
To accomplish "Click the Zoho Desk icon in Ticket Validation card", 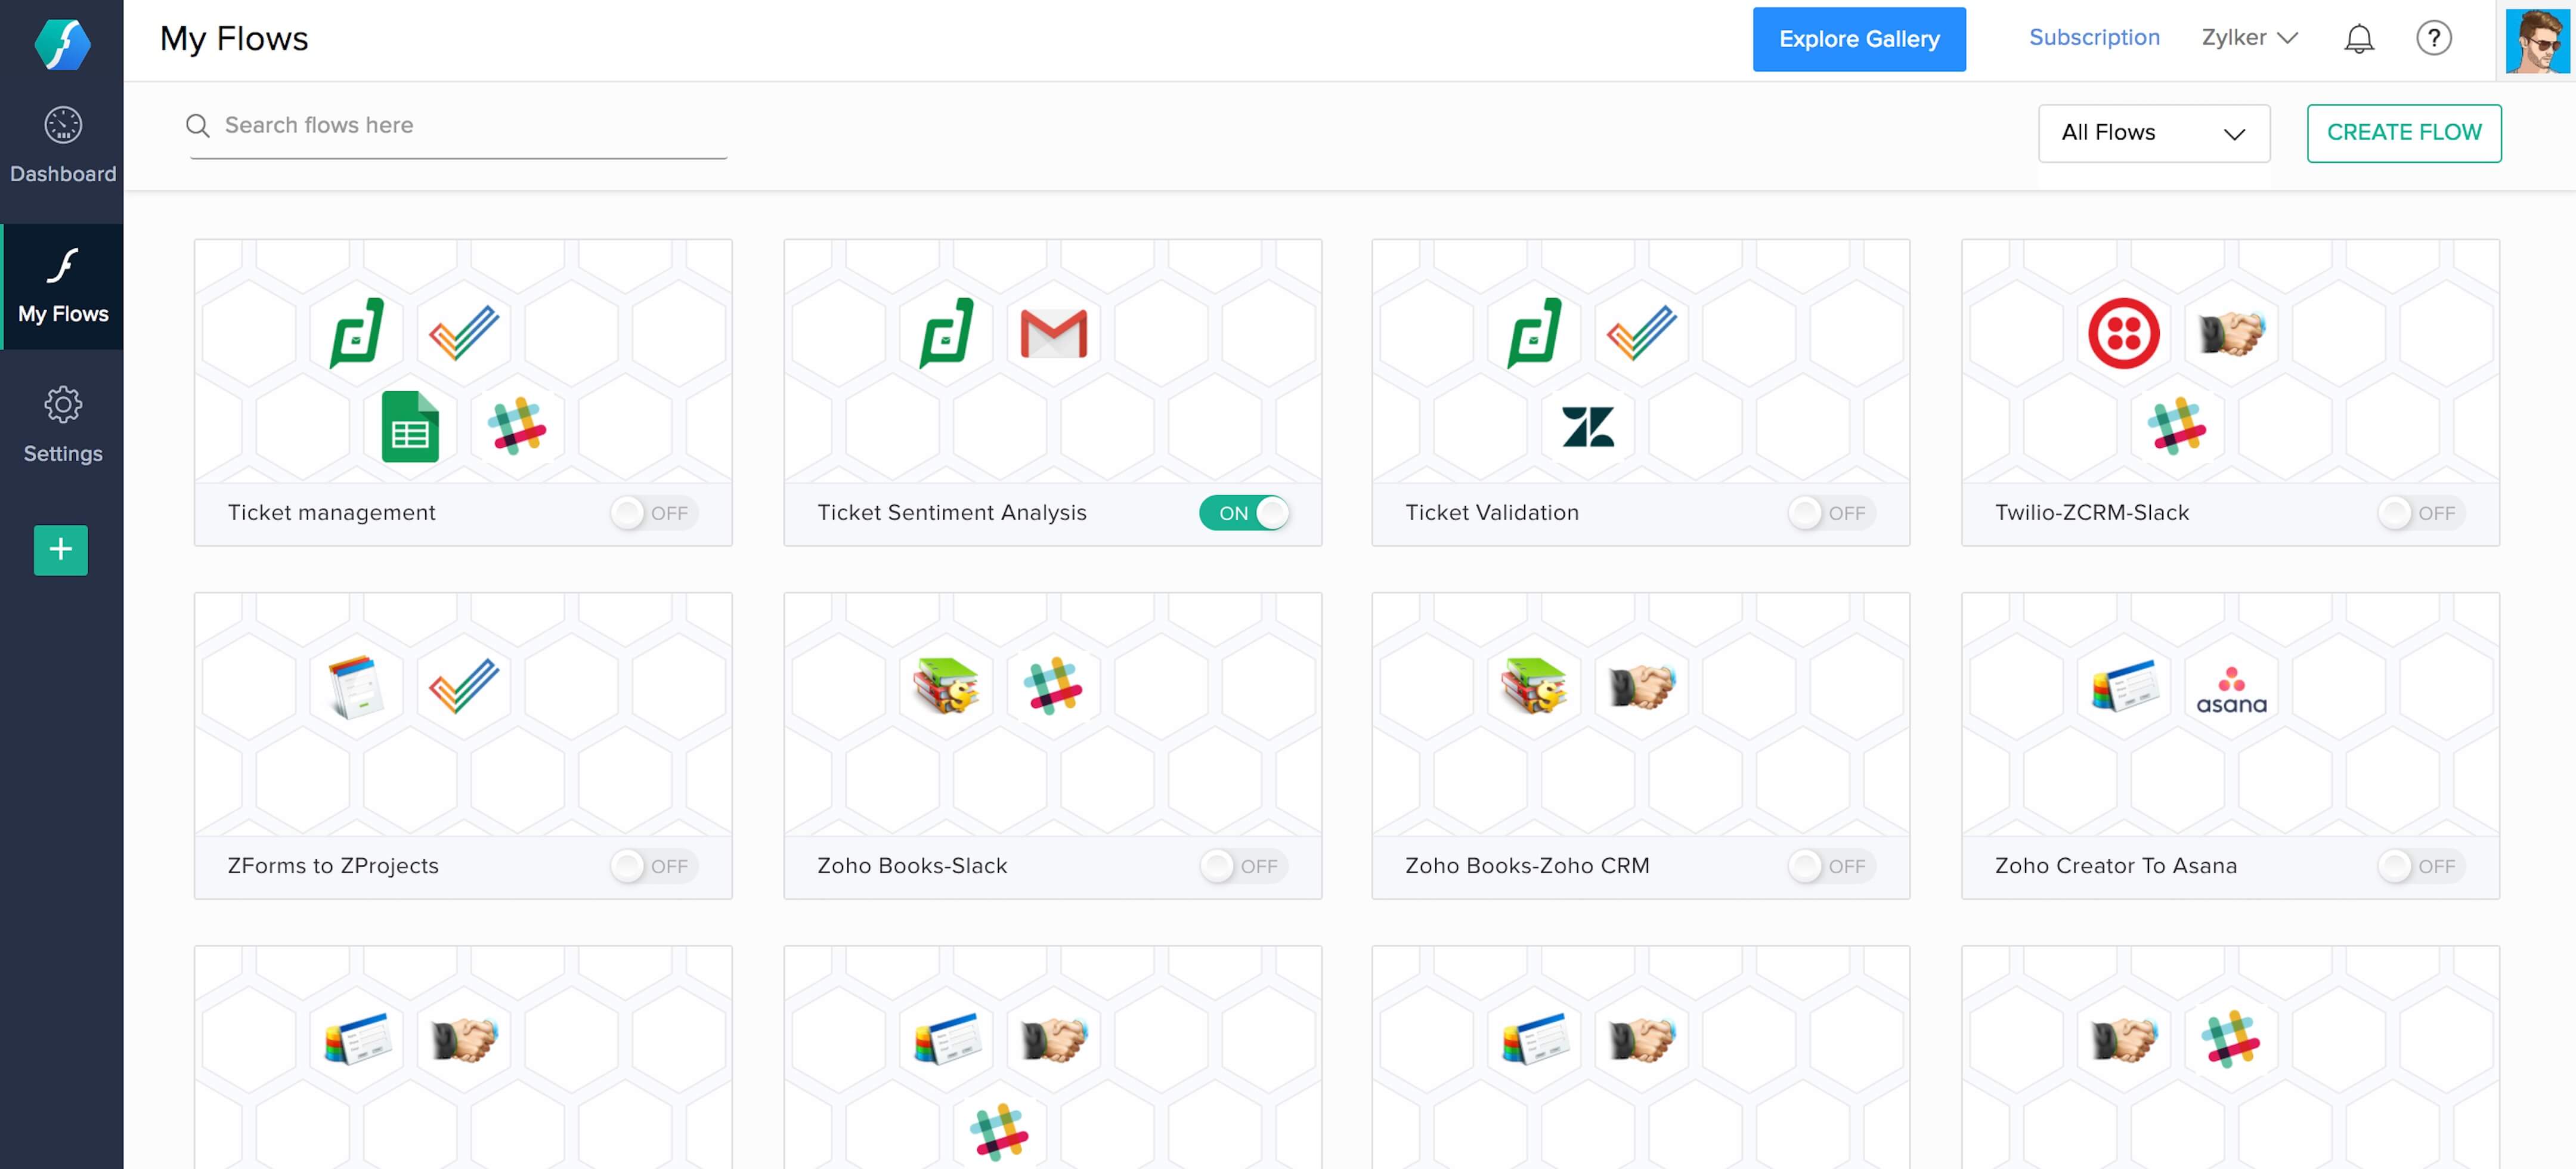I will [1534, 333].
